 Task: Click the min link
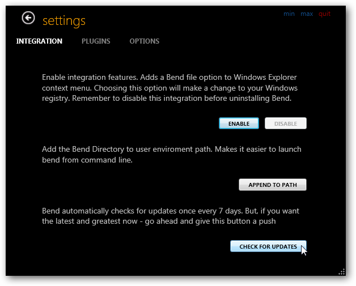coord(289,14)
